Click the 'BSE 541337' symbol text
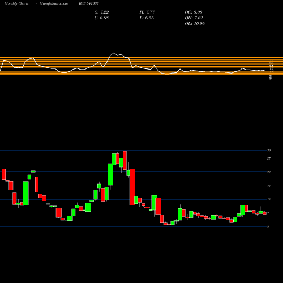The height and width of the screenshot is (283, 283). pos(89,3)
